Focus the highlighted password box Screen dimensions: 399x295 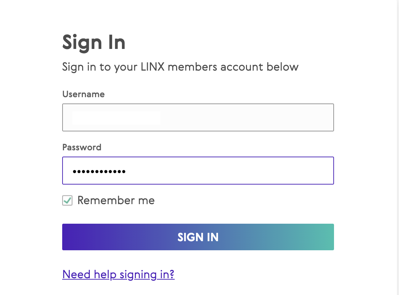[x=198, y=171]
